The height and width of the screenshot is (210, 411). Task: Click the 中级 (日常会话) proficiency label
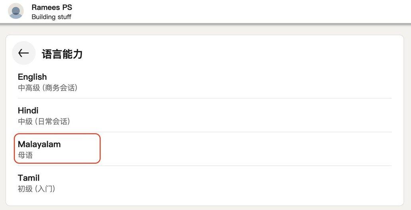tap(44, 121)
